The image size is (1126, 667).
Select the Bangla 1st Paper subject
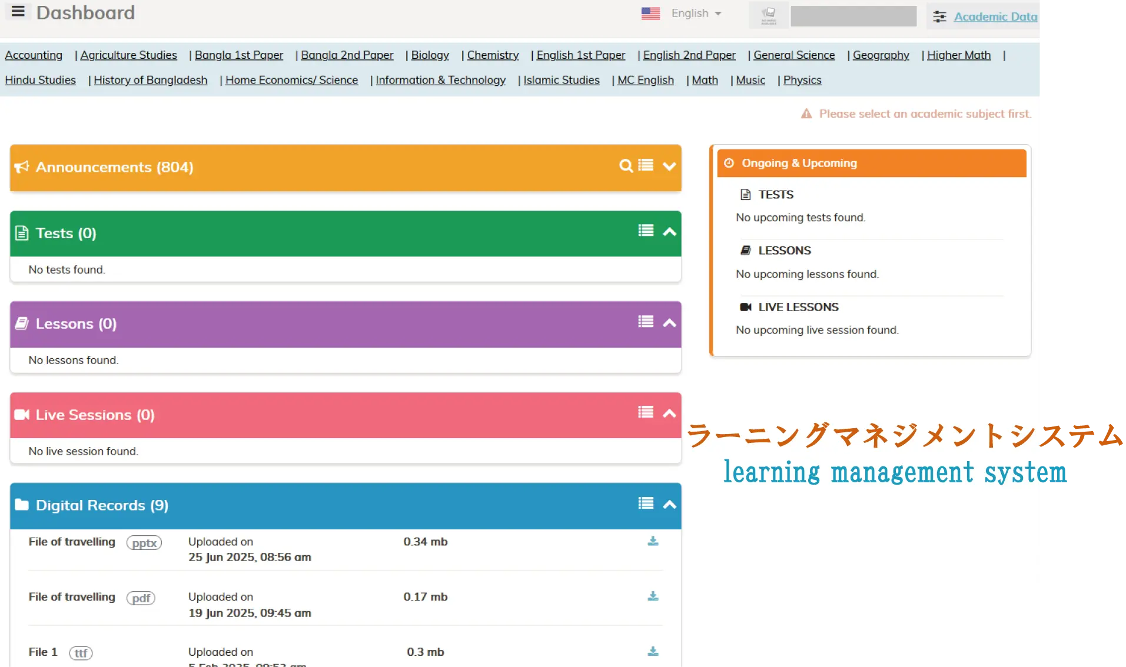coord(239,55)
